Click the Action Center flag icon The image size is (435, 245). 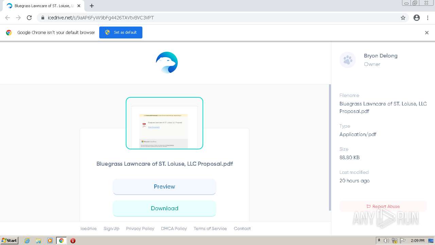click(x=403, y=241)
